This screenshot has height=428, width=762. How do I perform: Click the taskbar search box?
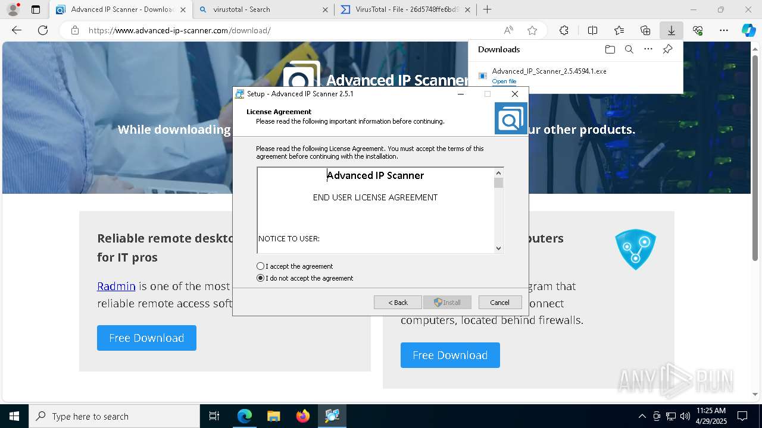pyautogui.click(x=114, y=416)
